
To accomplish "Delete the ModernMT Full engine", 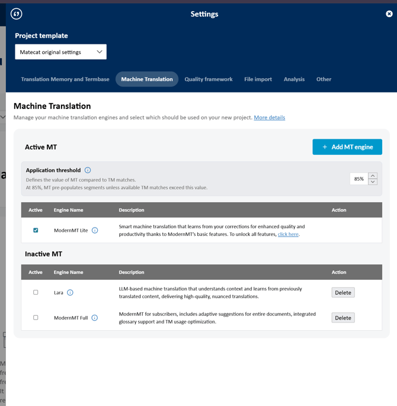I will (x=343, y=318).
